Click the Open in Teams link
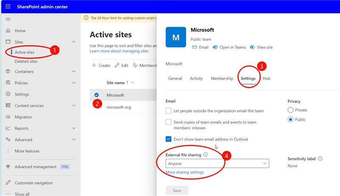Viewport: 340px width, 196px height. coord(232,47)
